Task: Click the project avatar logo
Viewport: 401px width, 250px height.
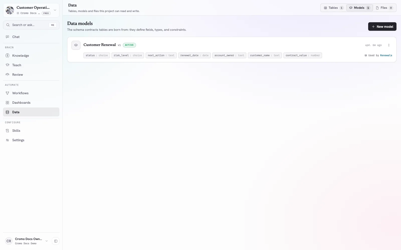Action: click(x=10, y=10)
